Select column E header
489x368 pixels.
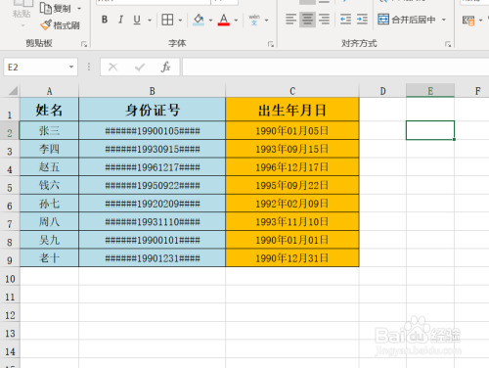pyautogui.click(x=430, y=91)
